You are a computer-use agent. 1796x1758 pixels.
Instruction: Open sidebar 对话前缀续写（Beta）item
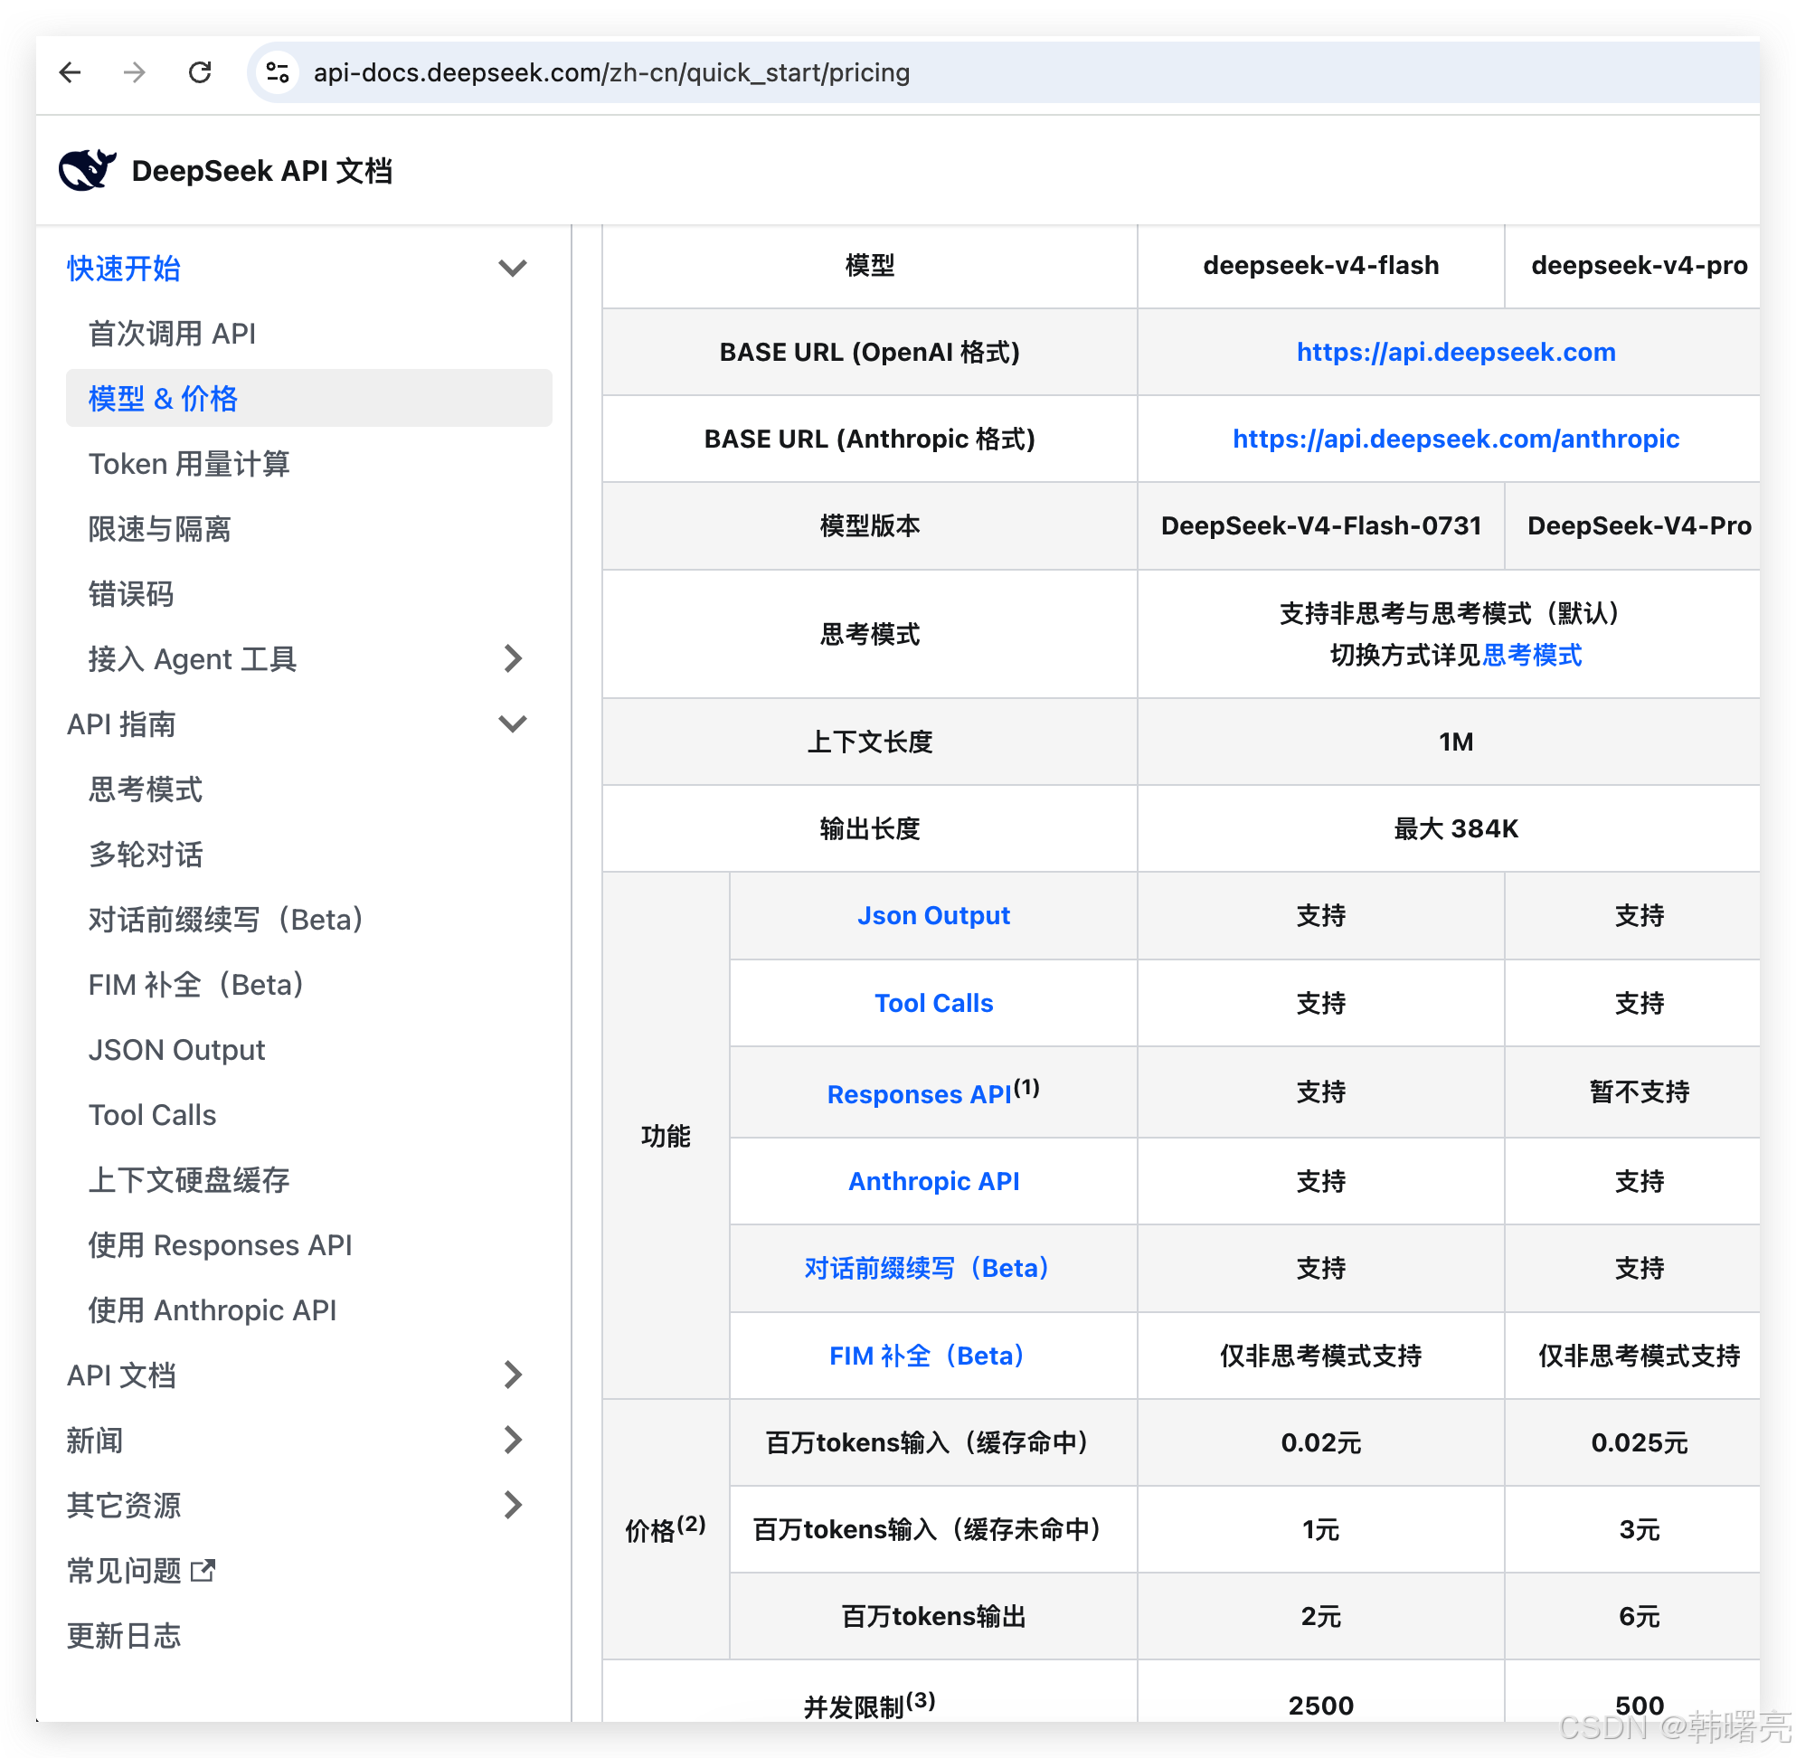tap(225, 920)
